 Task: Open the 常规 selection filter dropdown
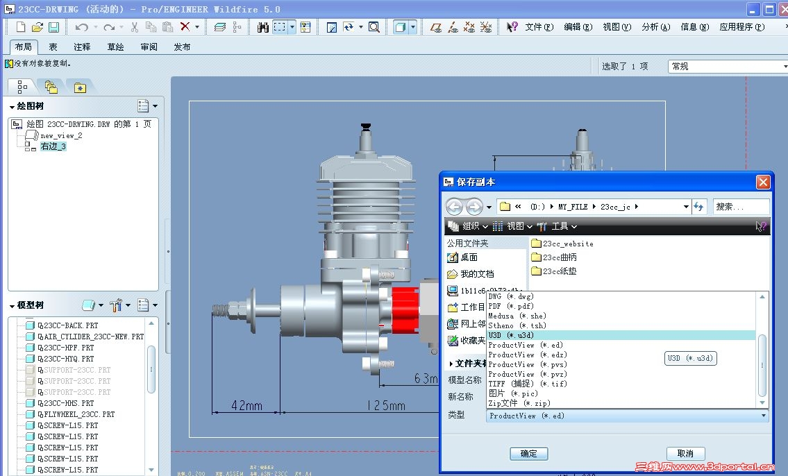point(728,67)
